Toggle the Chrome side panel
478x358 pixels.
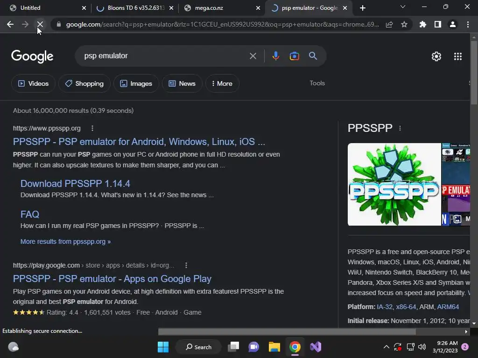438,24
